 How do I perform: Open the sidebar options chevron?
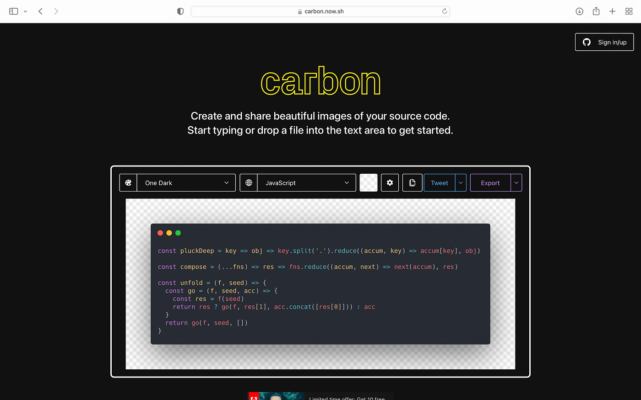[x=25, y=11]
